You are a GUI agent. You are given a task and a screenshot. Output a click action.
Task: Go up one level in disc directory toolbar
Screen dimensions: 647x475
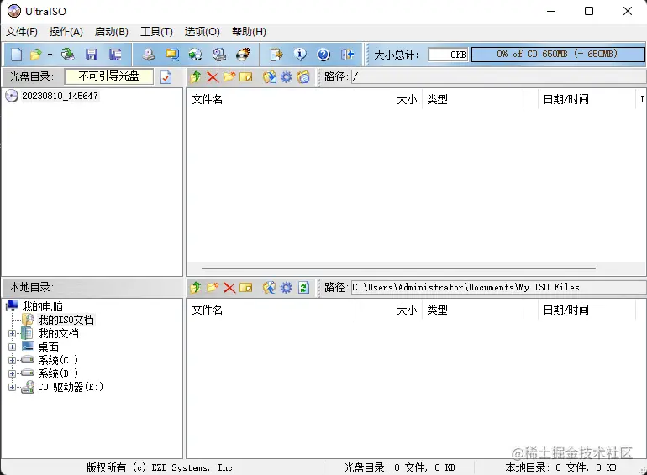[196, 77]
